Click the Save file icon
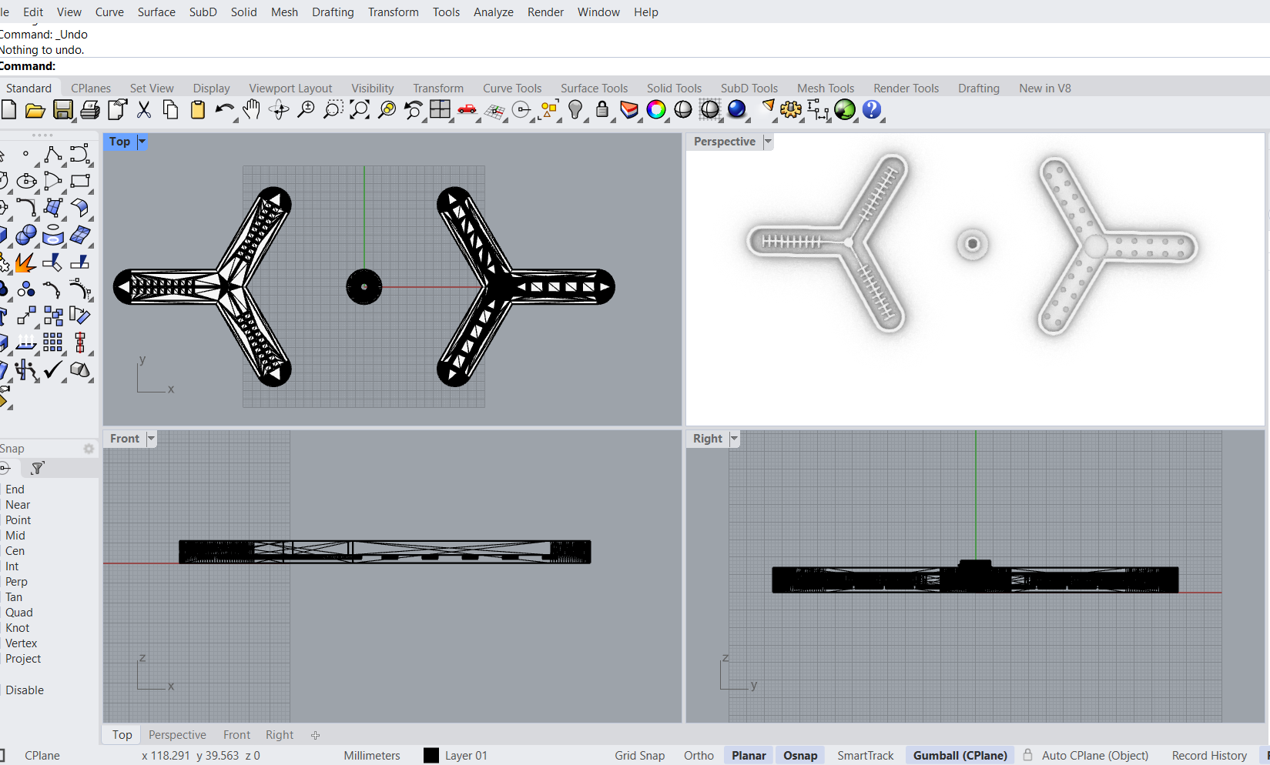The height and width of the screenshot is (765, 1270). (62, 110)
